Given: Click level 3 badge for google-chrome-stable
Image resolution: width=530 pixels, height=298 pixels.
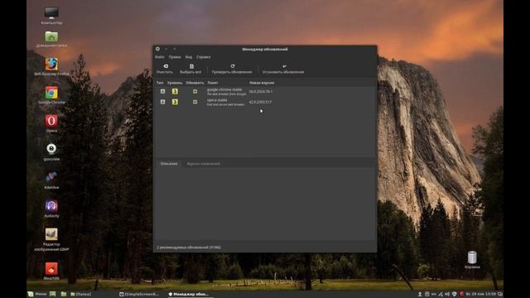Looking at the screenshot, I should (175, 92).
